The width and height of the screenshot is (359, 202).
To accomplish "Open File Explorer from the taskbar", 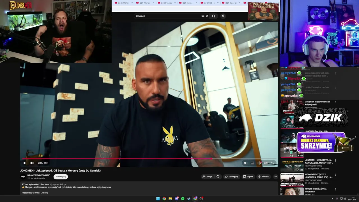I will pyautogui.click(x=170, y=199).
